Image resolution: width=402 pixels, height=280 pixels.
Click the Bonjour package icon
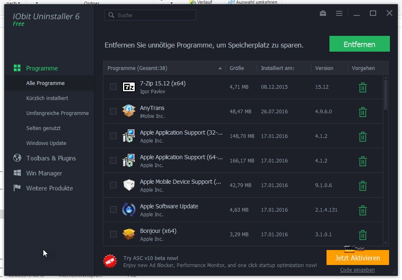129,234
